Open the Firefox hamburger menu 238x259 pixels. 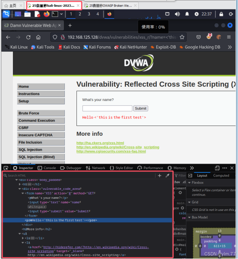[229, 37]
